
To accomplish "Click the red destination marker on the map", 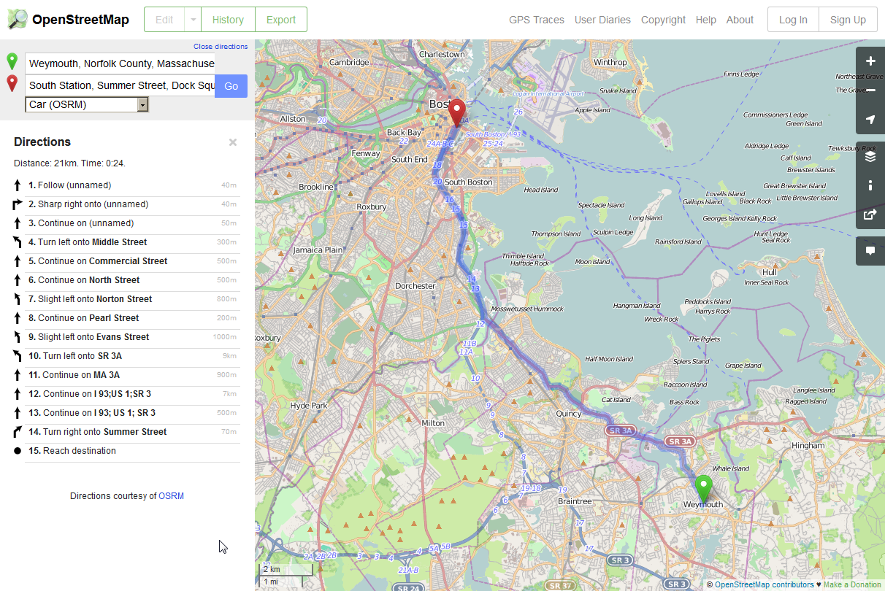I will 456,112.
